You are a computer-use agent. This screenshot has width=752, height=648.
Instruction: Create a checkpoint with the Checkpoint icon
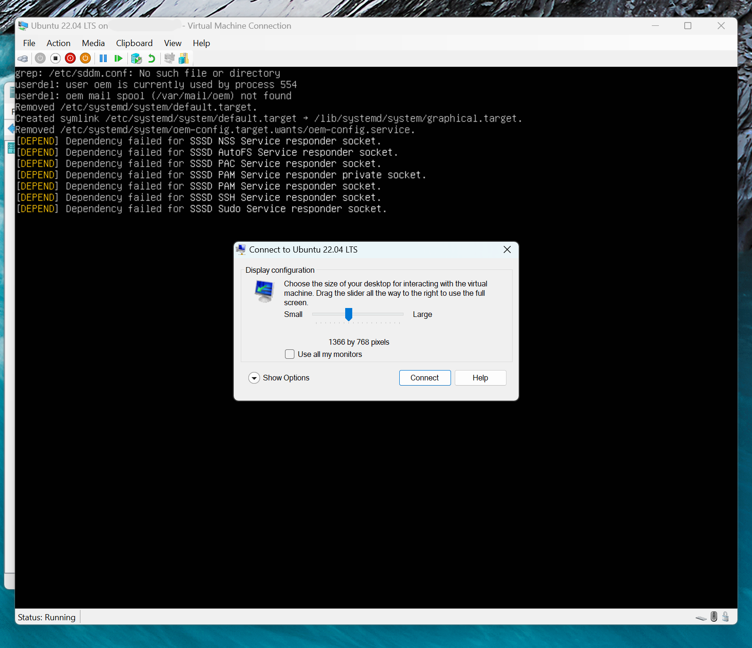[x=136, y=58]
